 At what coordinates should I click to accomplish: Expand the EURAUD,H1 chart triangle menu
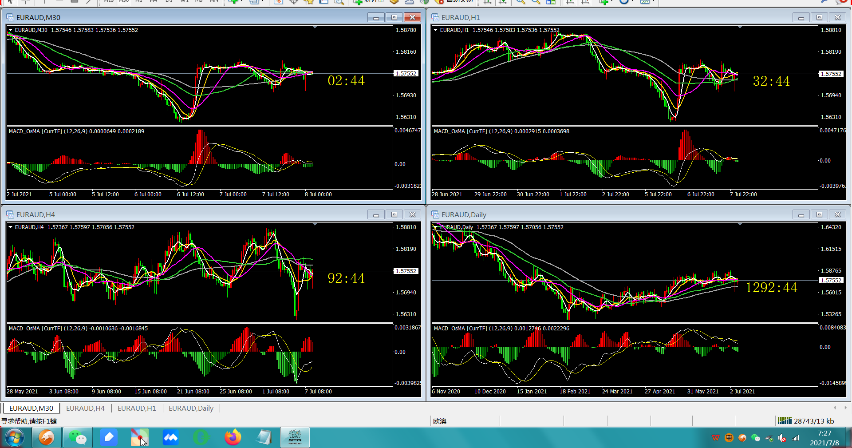point(435,30)
